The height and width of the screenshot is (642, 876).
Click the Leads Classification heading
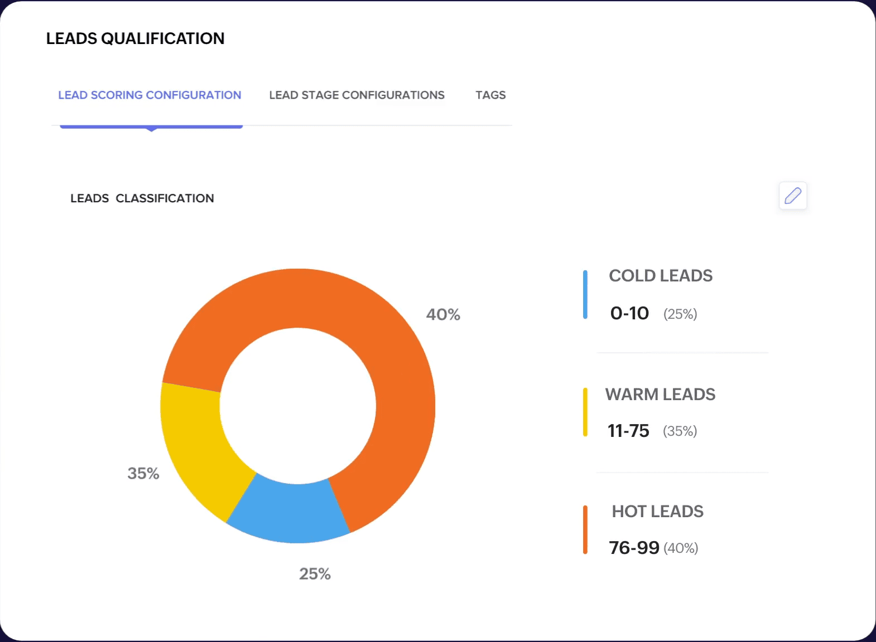pos(142,198)
